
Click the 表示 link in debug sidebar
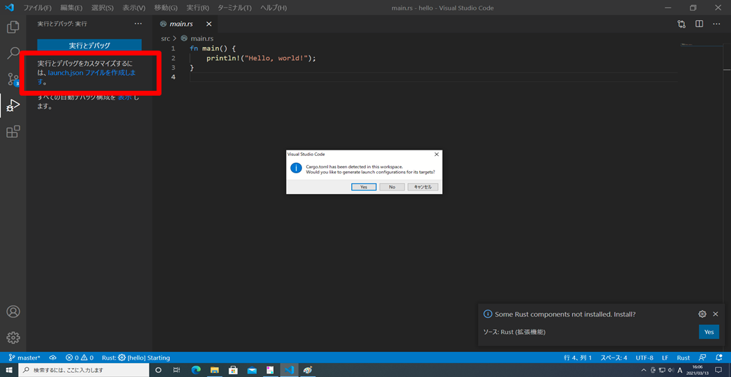(125, 98)
